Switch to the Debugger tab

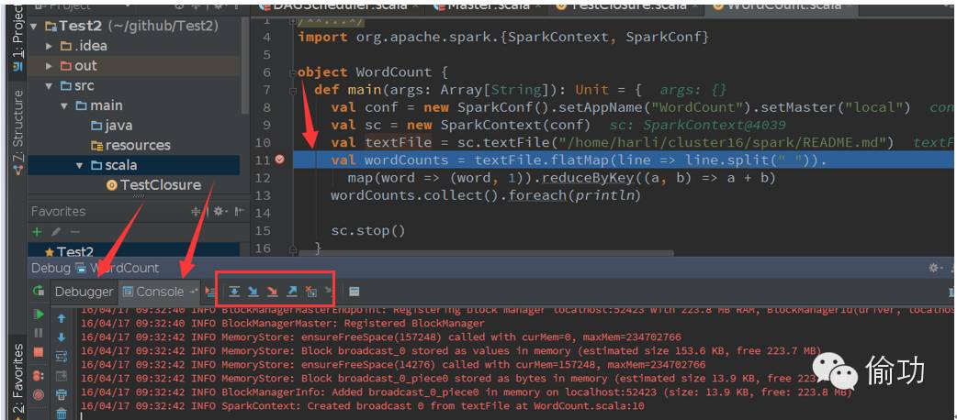[84, 292]
